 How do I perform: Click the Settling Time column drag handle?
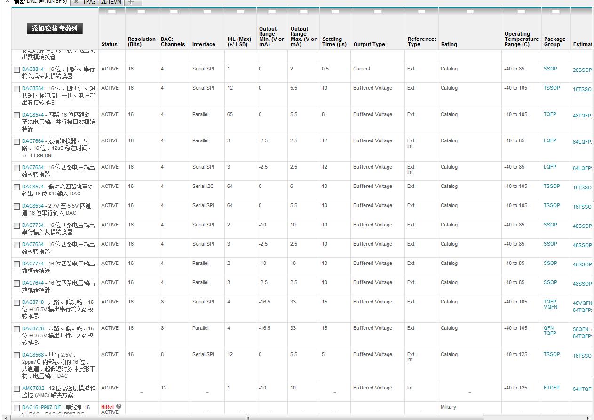click(335, 11)
